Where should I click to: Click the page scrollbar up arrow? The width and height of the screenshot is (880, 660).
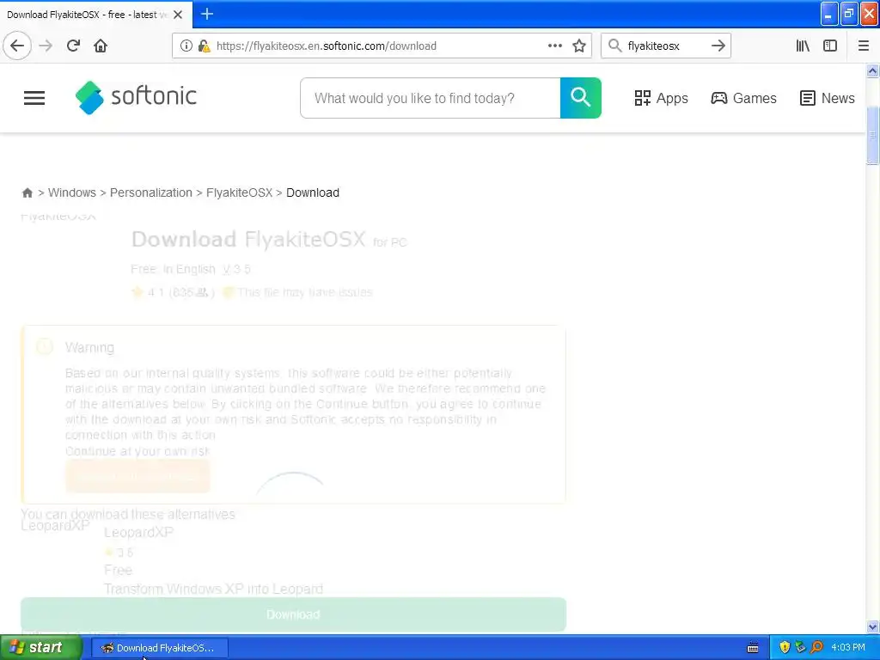click(872, 70)
